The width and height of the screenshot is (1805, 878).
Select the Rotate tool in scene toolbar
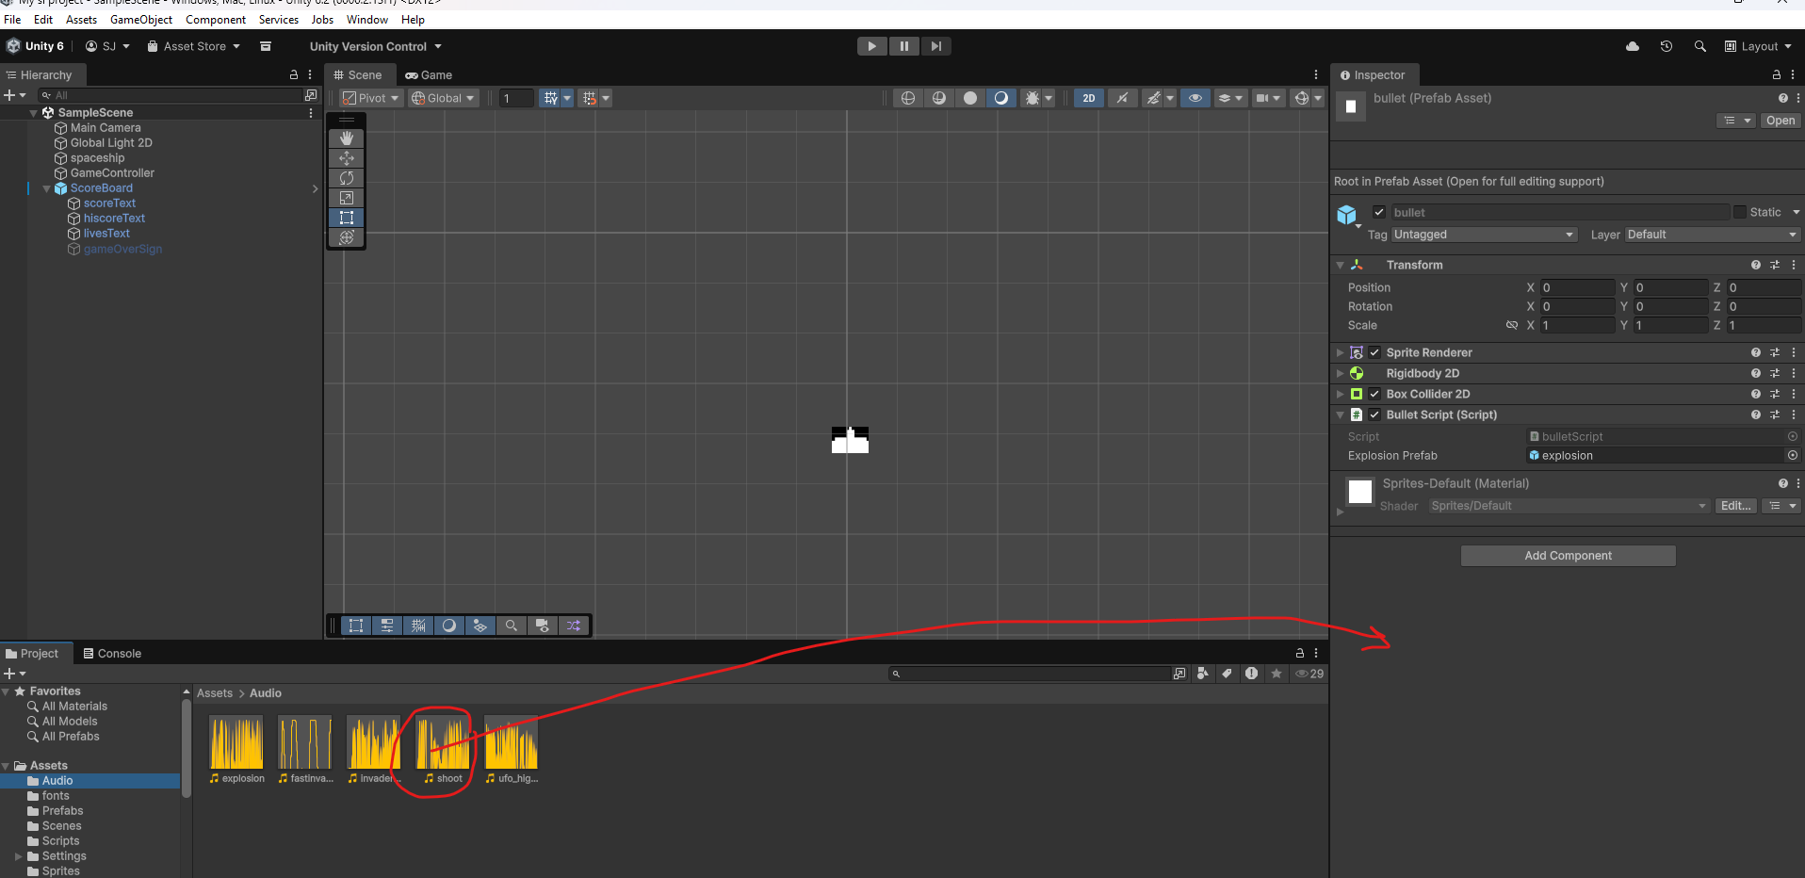347,178
